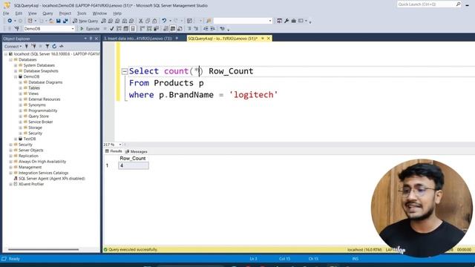Viewport: 475px width, 267px height.
Task: Select the Views folder in tree
Action: tap(33, 93)
